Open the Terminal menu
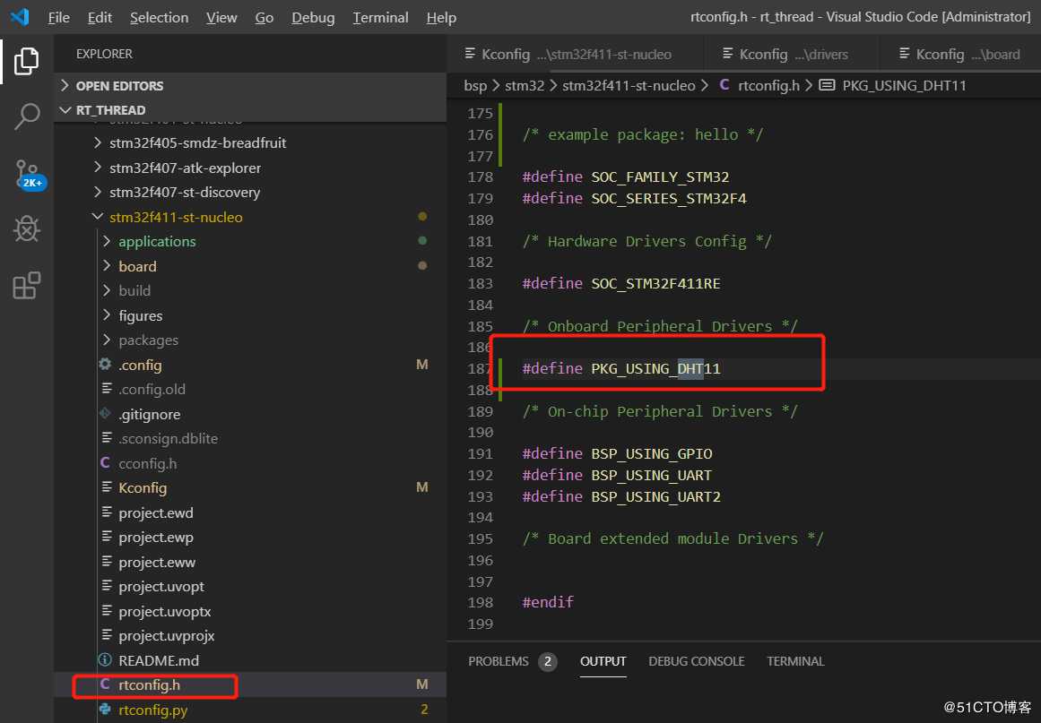 379,18
